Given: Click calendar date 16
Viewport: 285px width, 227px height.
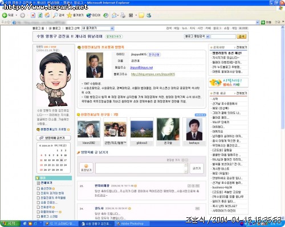Looking at the screenshot, I should pyautogui.click(x=61, y=160).
